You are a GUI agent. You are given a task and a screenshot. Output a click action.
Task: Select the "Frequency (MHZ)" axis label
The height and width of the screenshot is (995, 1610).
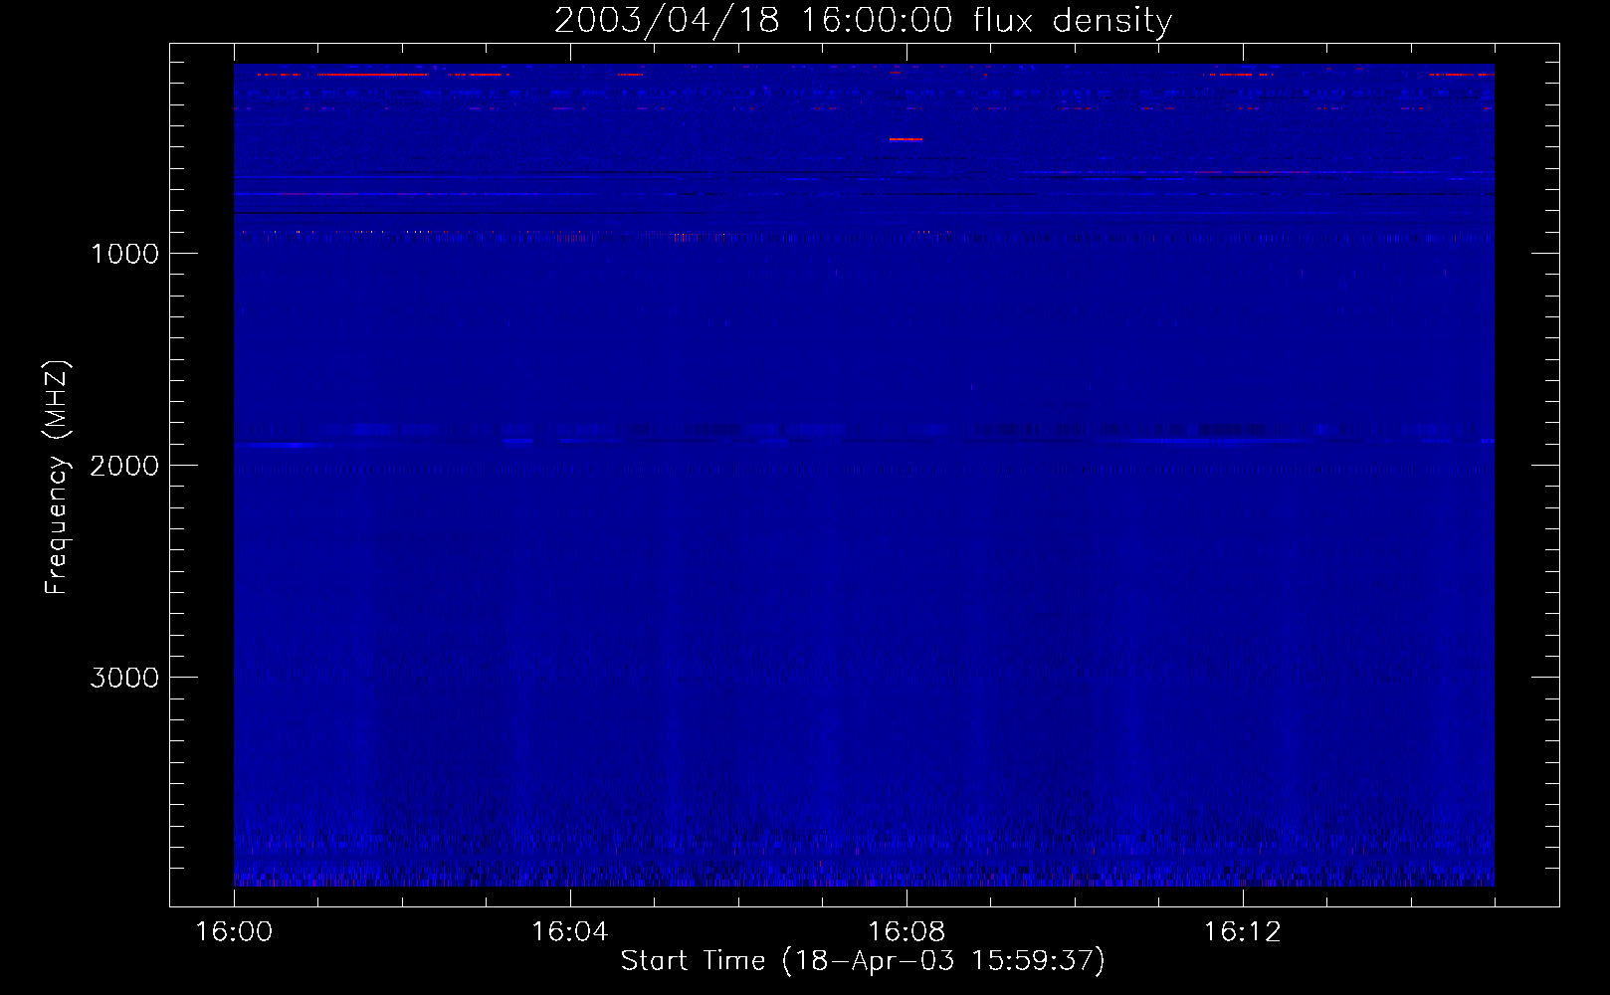tap(57, 478)
